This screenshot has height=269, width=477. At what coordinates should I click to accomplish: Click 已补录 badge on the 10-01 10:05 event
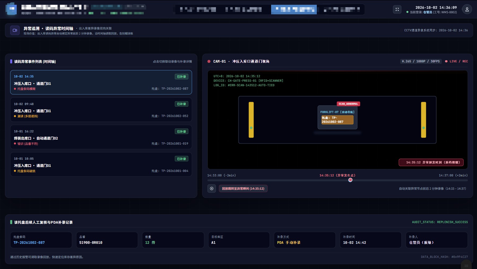(181, 159)
